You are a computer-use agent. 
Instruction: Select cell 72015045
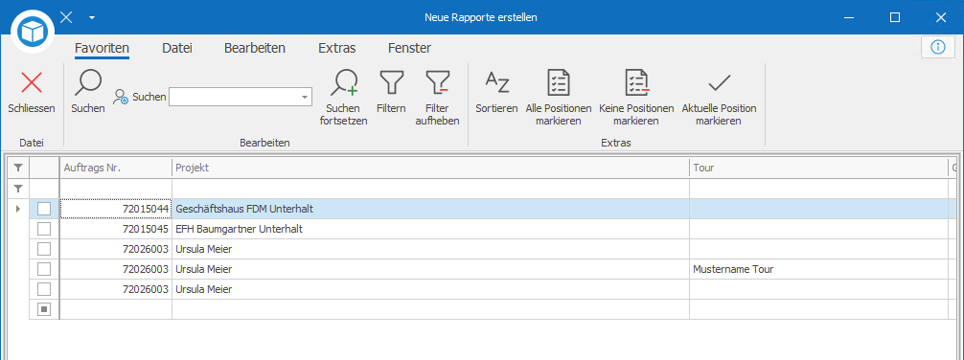116,229
